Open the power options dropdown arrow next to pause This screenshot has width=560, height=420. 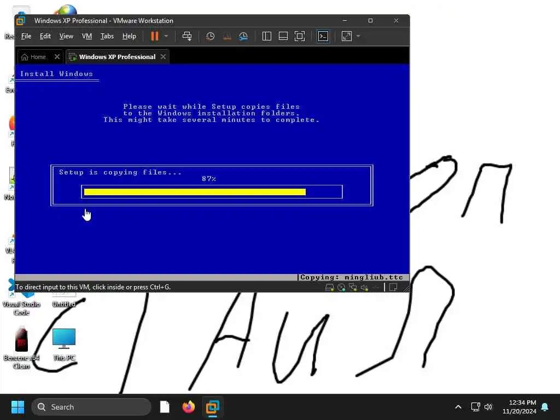[166, 36]
